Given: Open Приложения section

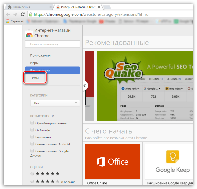Looking at the screenshot, I should tap(40, 55).
